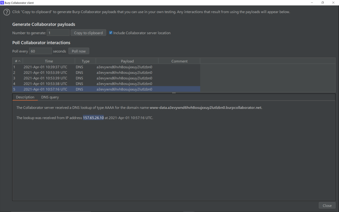Sort by the Type column header
Viewport: 339px width, 212px height.
pos(86,61)
